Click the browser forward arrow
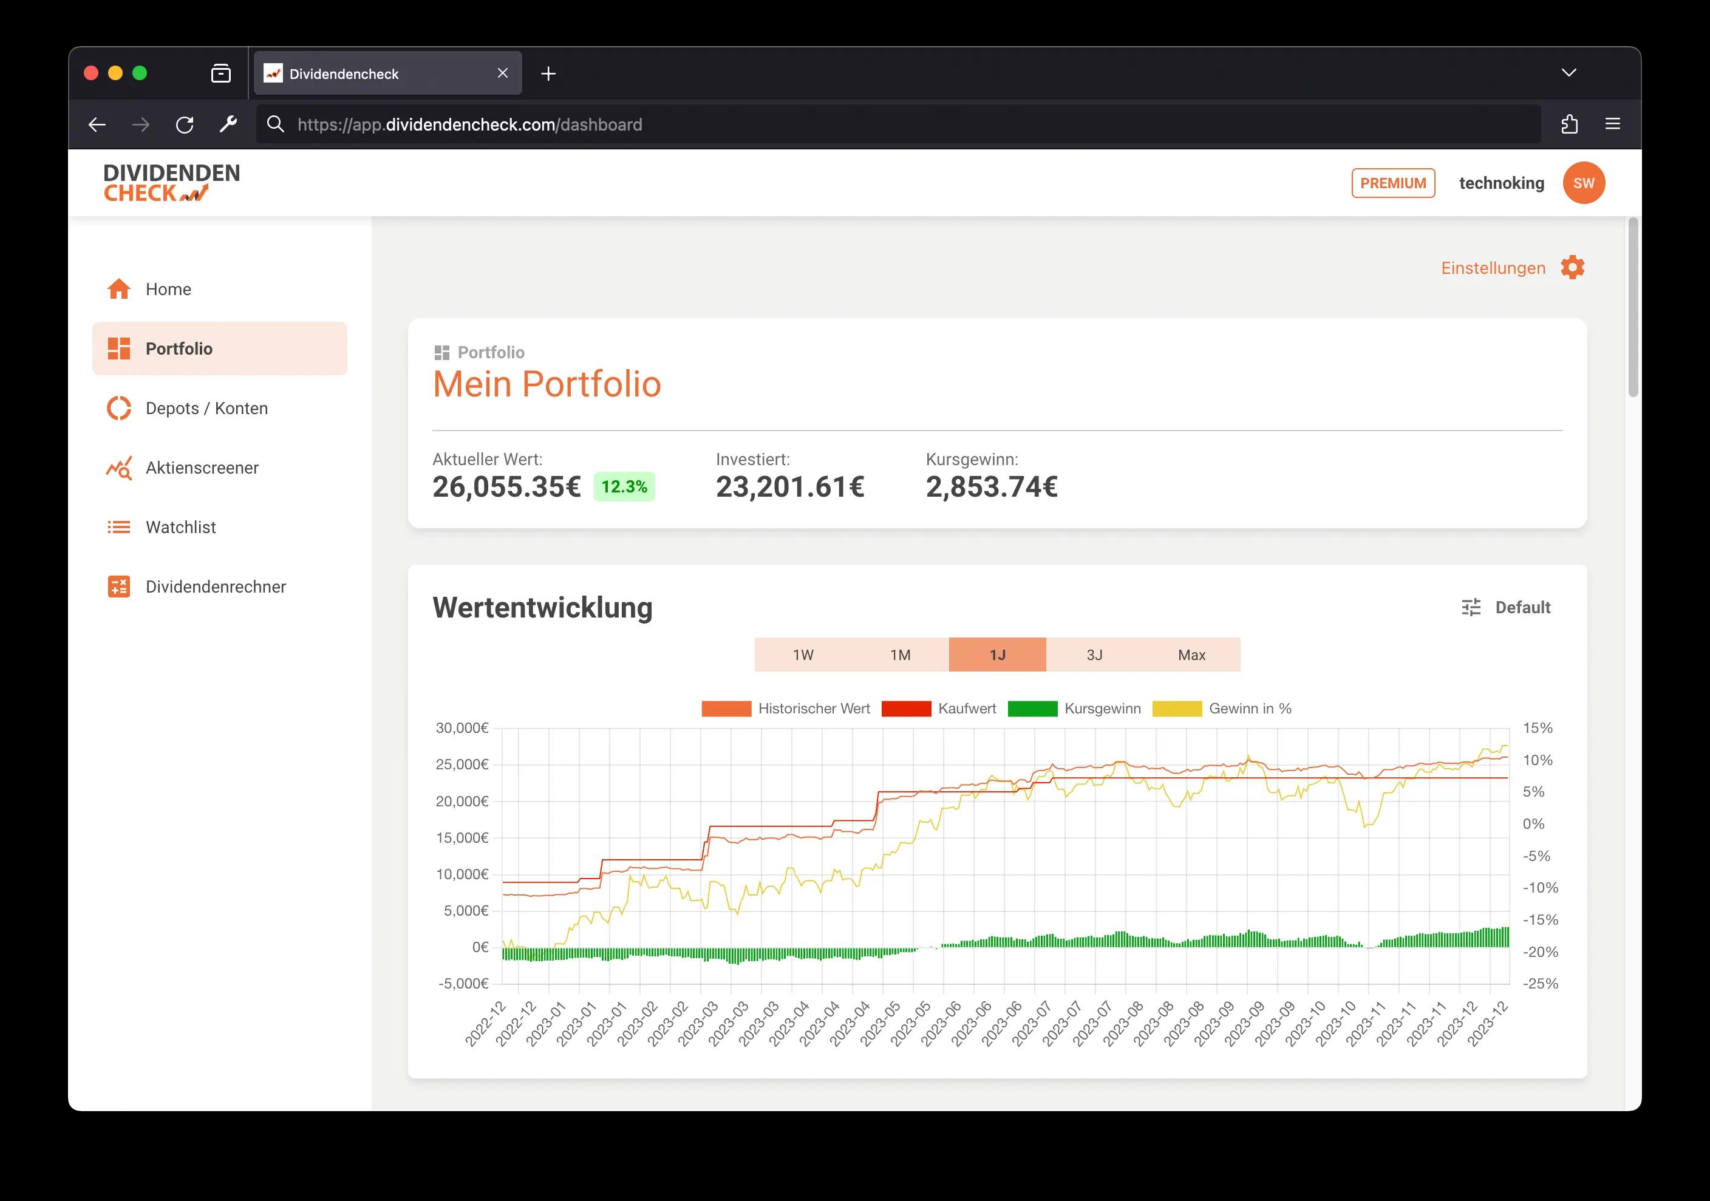 pos(141,124)
